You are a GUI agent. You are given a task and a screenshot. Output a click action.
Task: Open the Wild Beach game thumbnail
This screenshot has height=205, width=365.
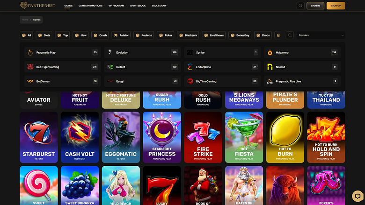coord(121,185)
